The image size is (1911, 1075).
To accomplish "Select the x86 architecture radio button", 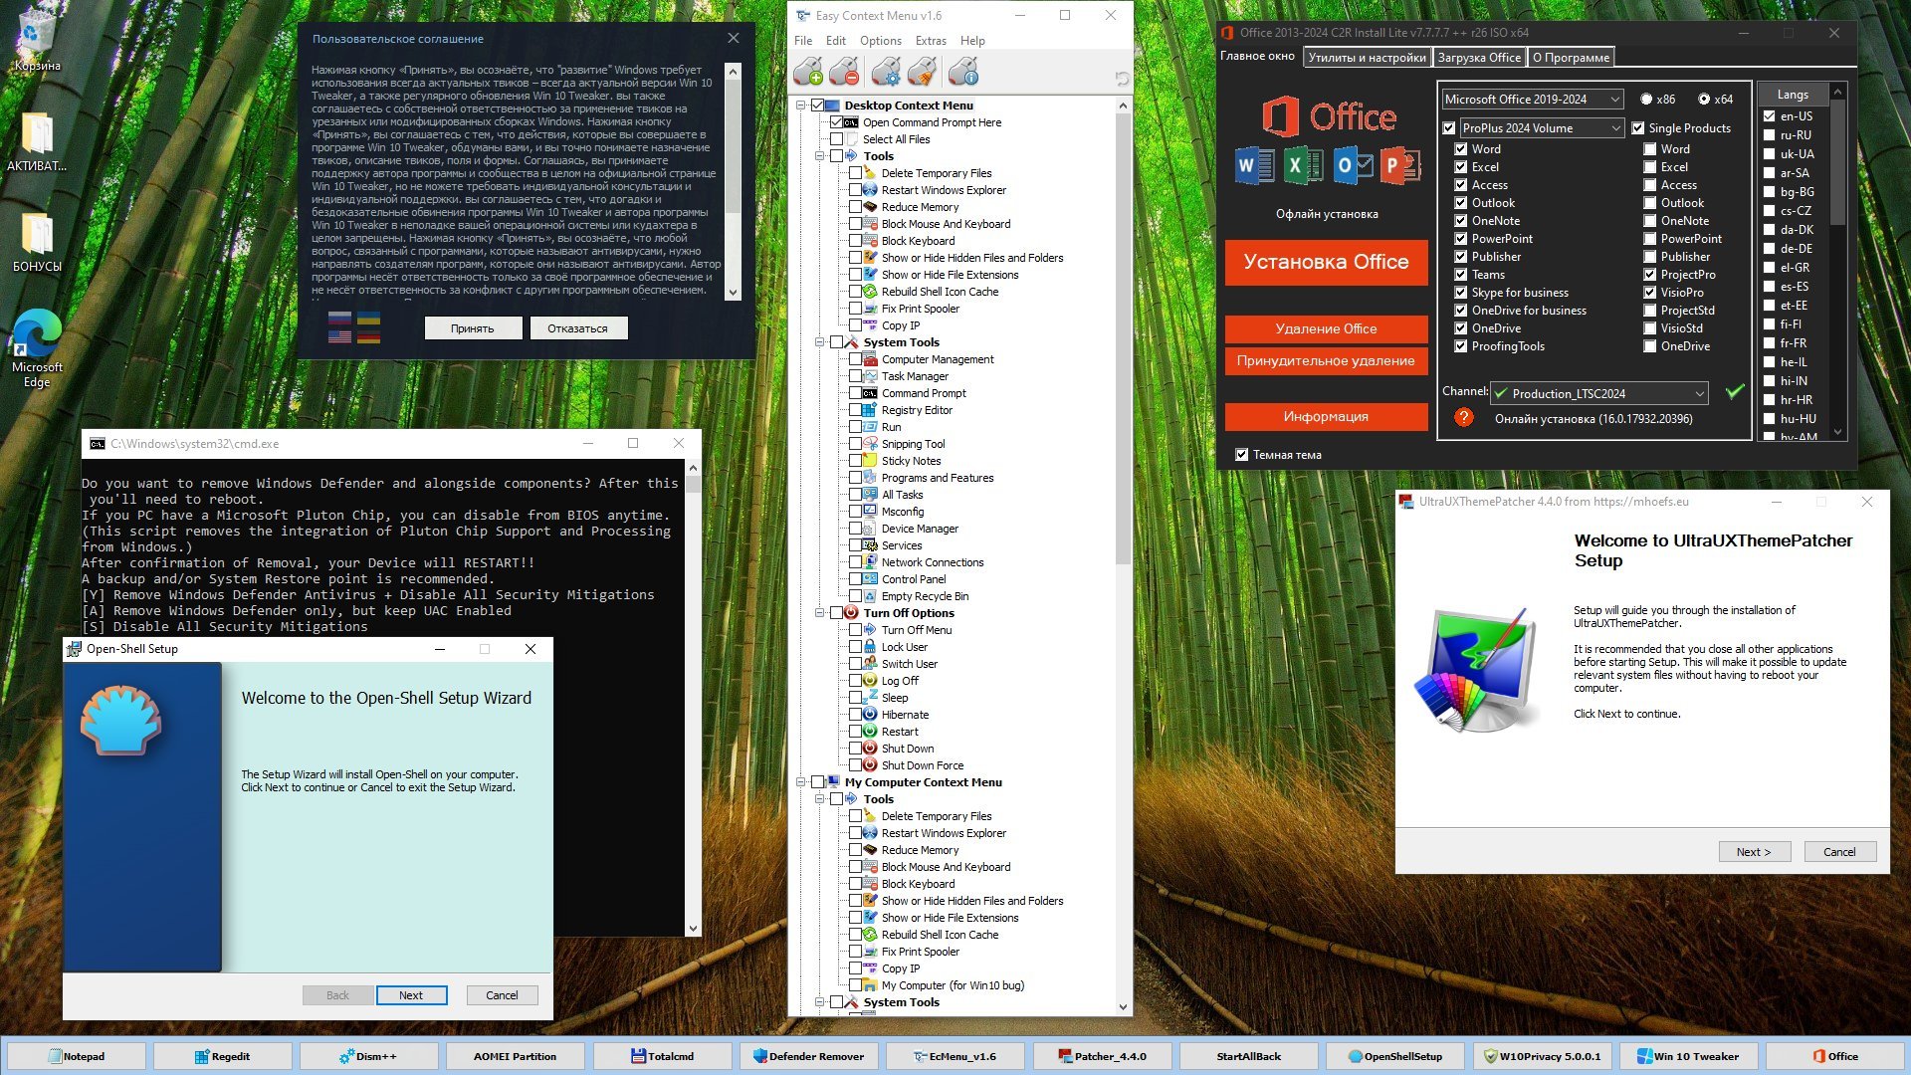I will click(x=1646, y=100).
